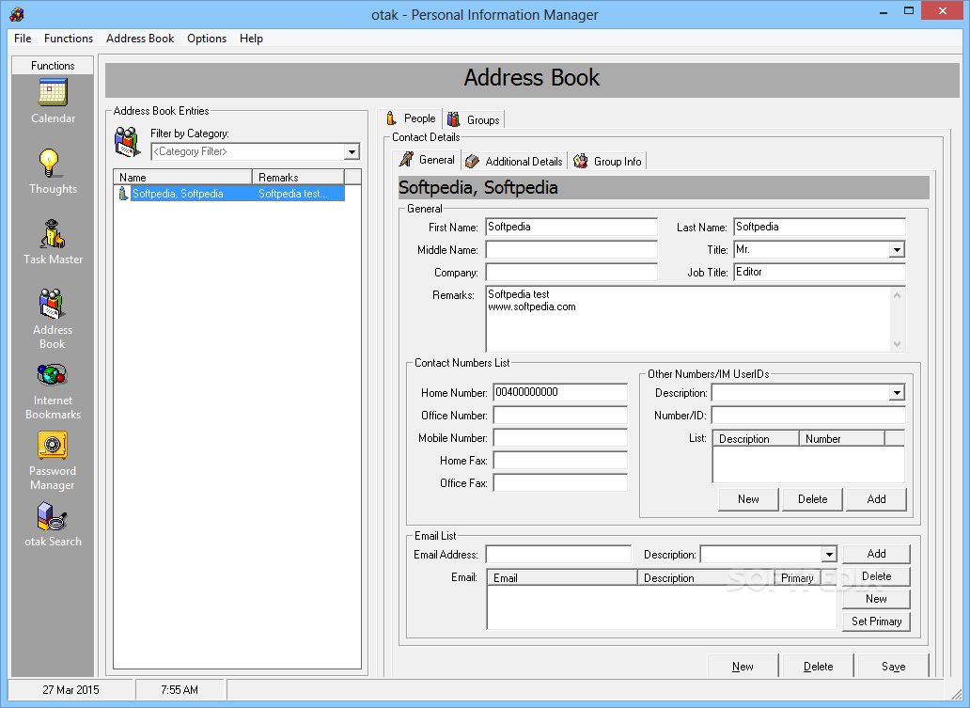Click the Additional Details tab icon

[472, 161]
